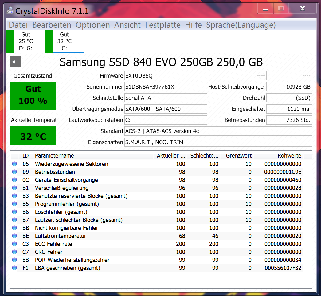
Task: Click the Firmware field EXT0DB6Q
Action: point(166,76)
